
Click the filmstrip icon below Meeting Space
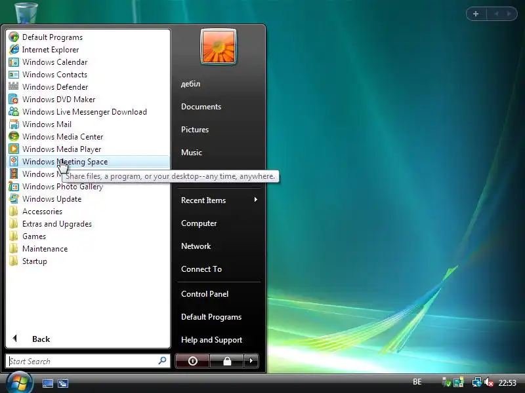pos(14,174)
